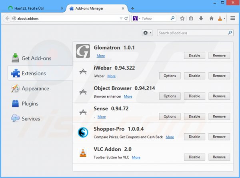This screenshot has width=240, height=178.
Task: Minimize the Firefox window
Action: (215, 3)
